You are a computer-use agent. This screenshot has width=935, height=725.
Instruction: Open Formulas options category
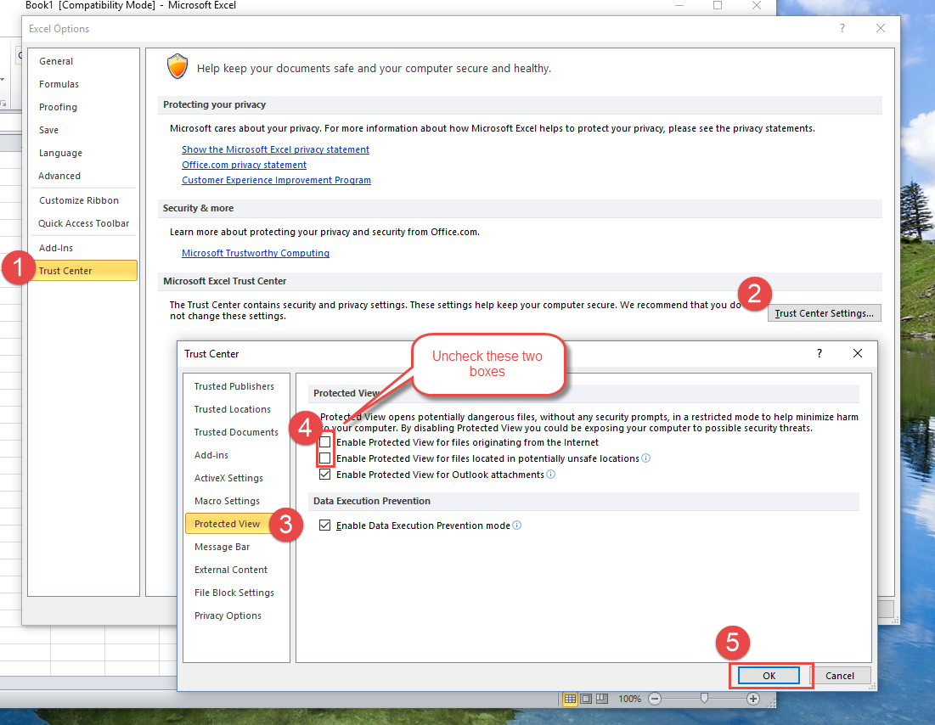[x=83, y=84]
